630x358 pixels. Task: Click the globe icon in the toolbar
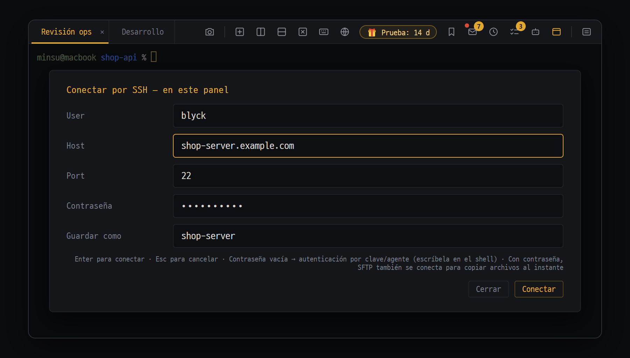(x=345, y=32)
